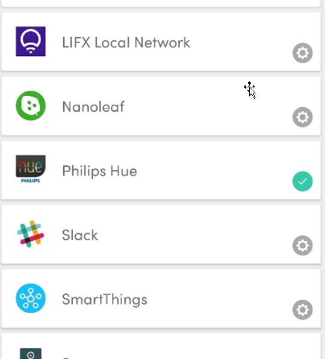Select the Nanoleaf service name
This screenshot has width=325, height=359.
click(x=93, y=107)
